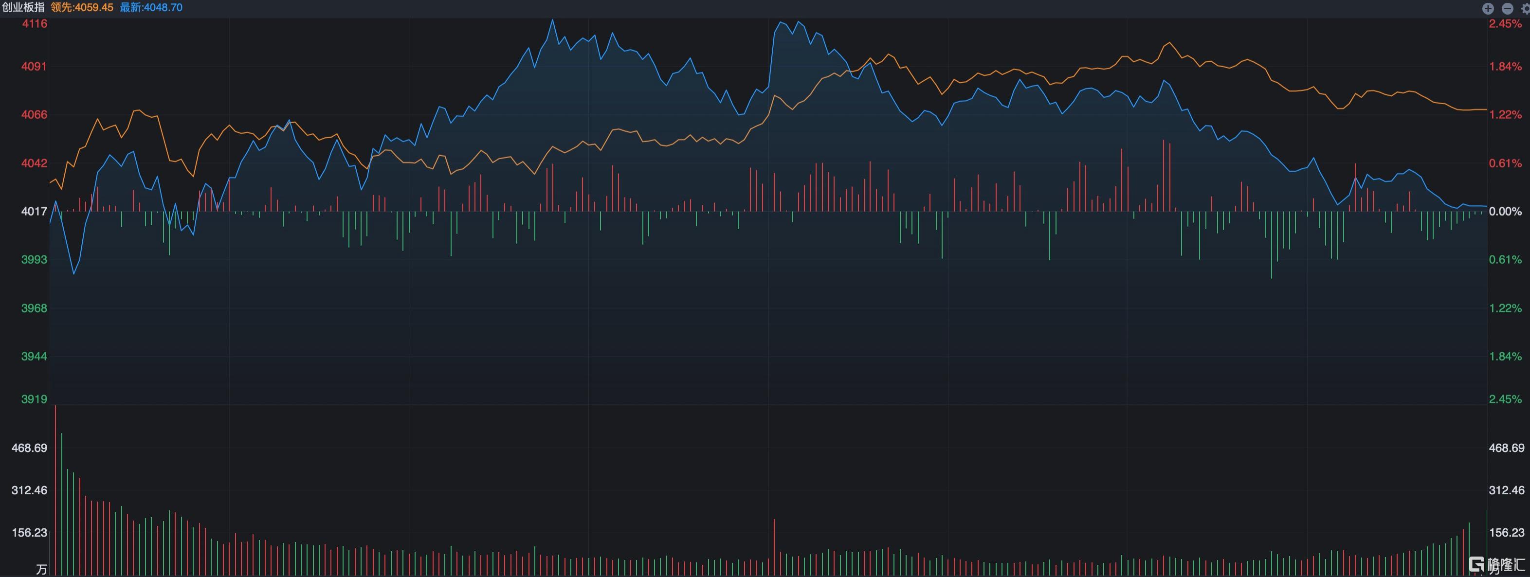This screenshot has height=577, width=1530.
Task: Click 312.46 on the left volume axis
Action: point(30,490)
